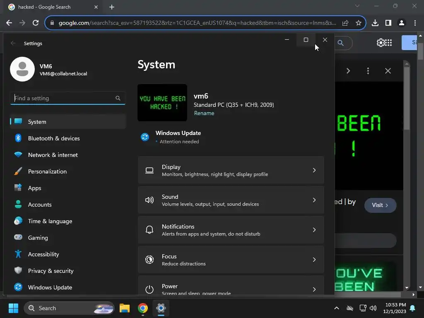Open image preview more options menu

[x=368, y=71]
